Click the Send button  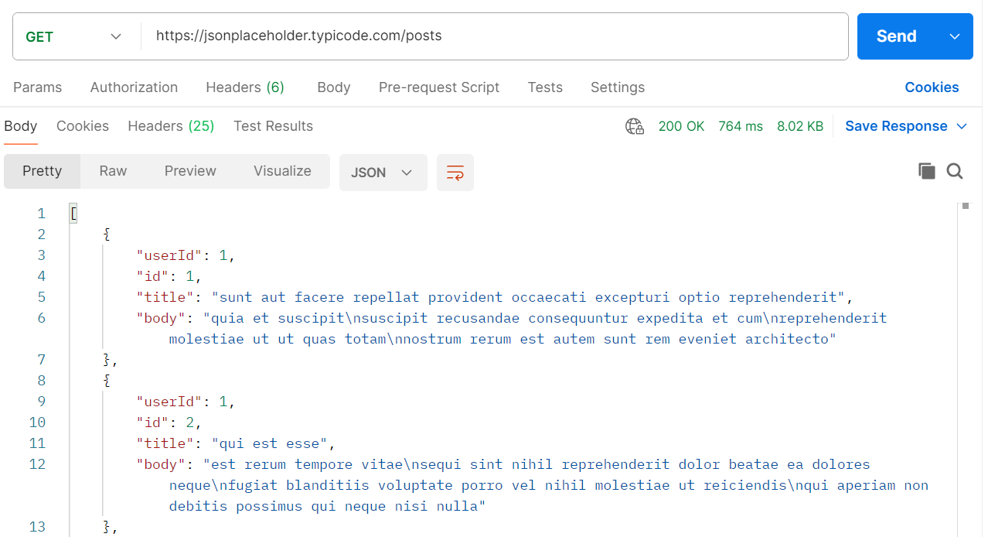[x=897, y=36]
